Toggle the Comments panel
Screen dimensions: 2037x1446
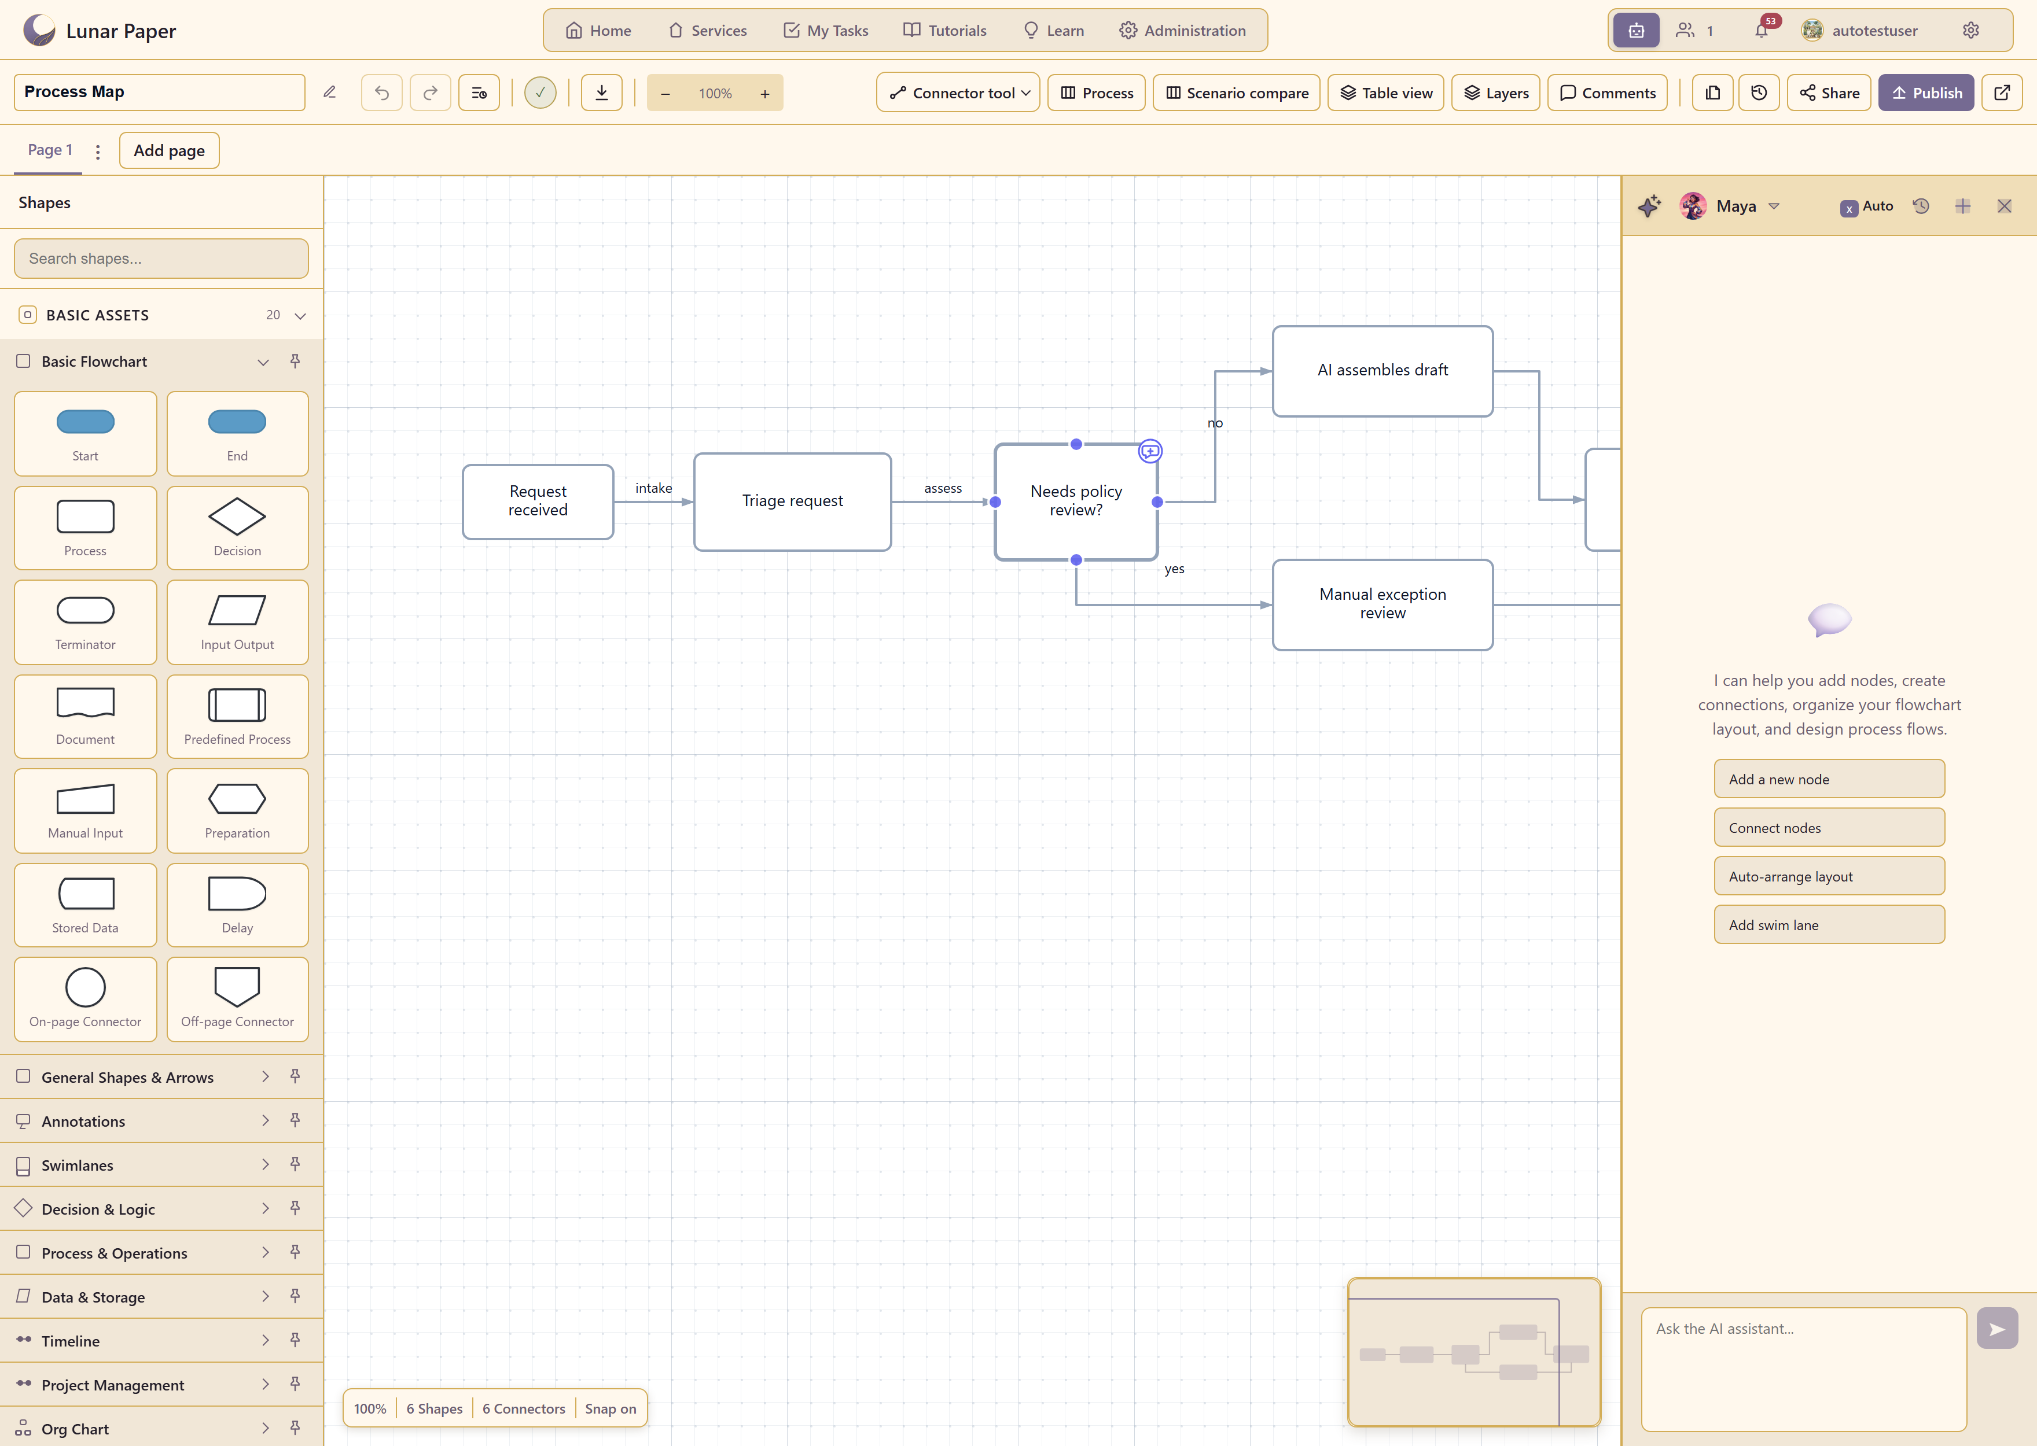point(1608,93)
